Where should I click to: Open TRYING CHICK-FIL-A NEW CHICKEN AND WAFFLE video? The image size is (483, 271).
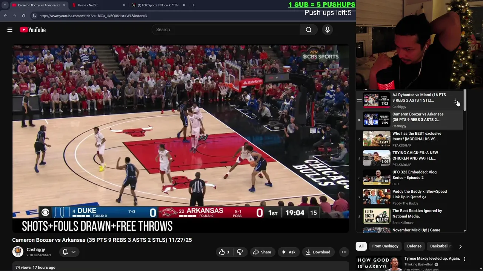[x=415, y=155]
